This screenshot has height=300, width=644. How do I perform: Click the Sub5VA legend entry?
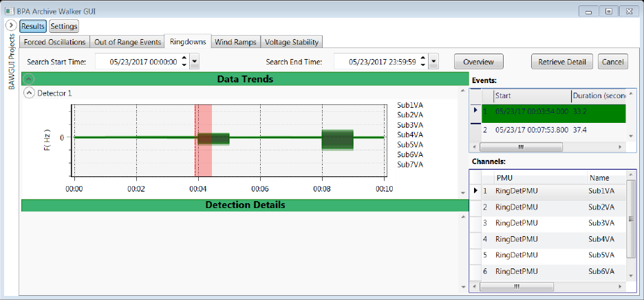pyautogui.click(x=410, y=145)
